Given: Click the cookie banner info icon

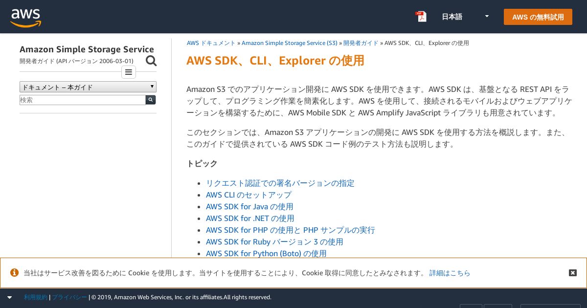Looking at the screenshot, I should 15,273.
